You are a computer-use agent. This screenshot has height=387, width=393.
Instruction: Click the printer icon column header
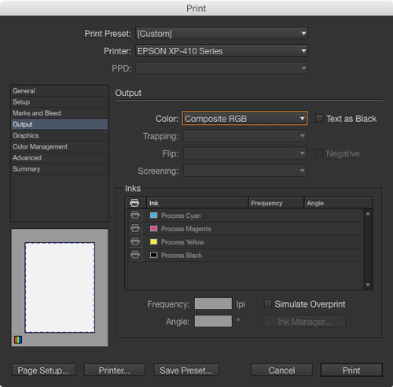tap(134, 203)
